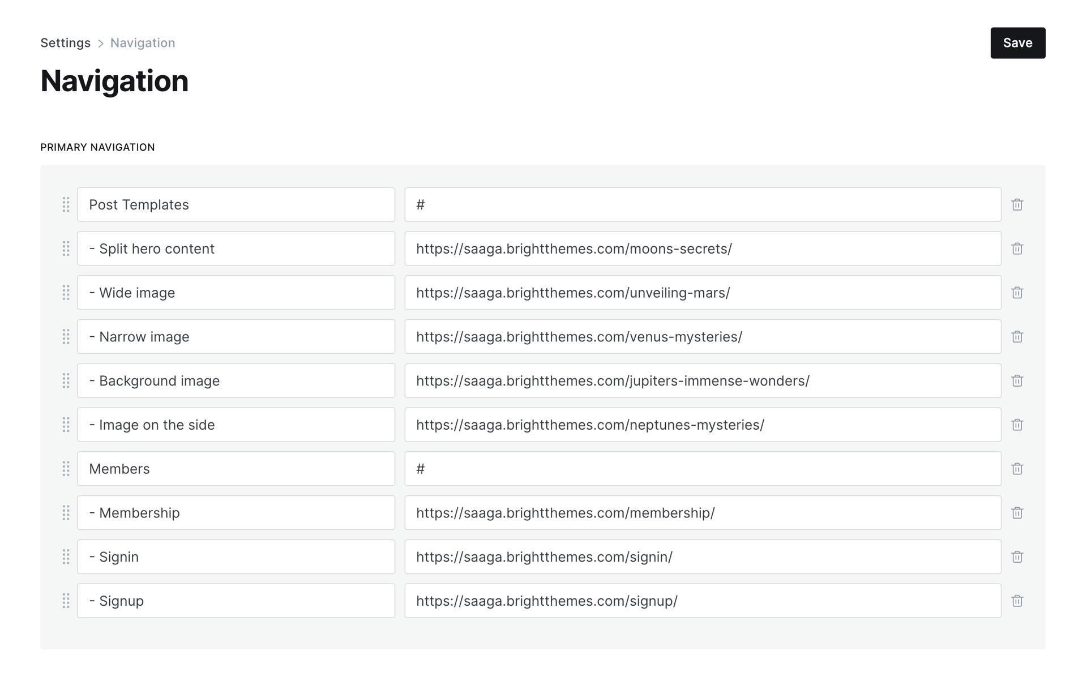
Task: Trash the Image on the side row
Action: tap(1017, 425)
